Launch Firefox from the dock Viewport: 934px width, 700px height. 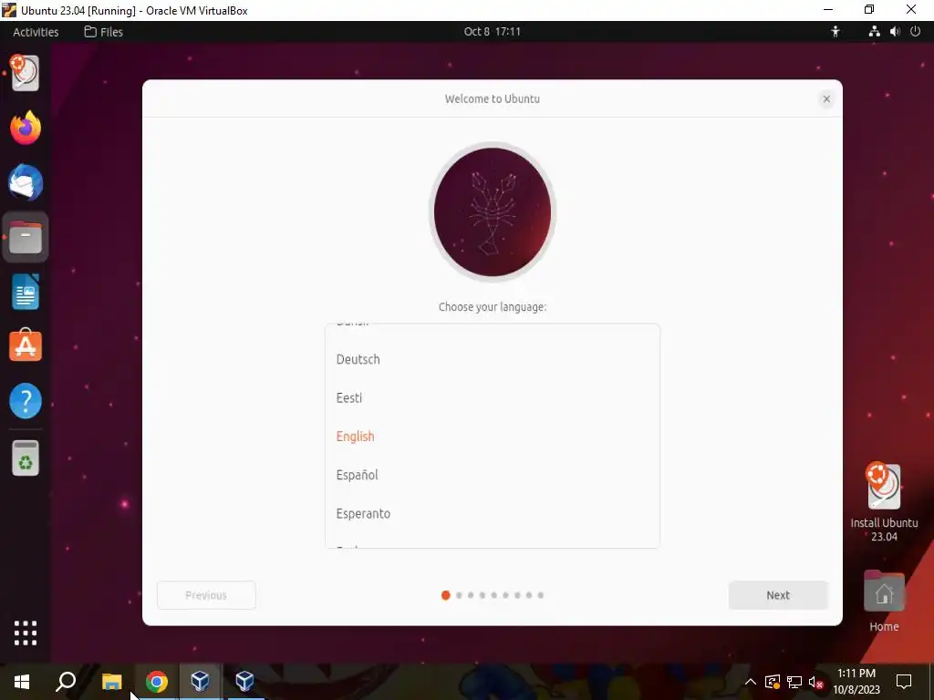(25, 128)
